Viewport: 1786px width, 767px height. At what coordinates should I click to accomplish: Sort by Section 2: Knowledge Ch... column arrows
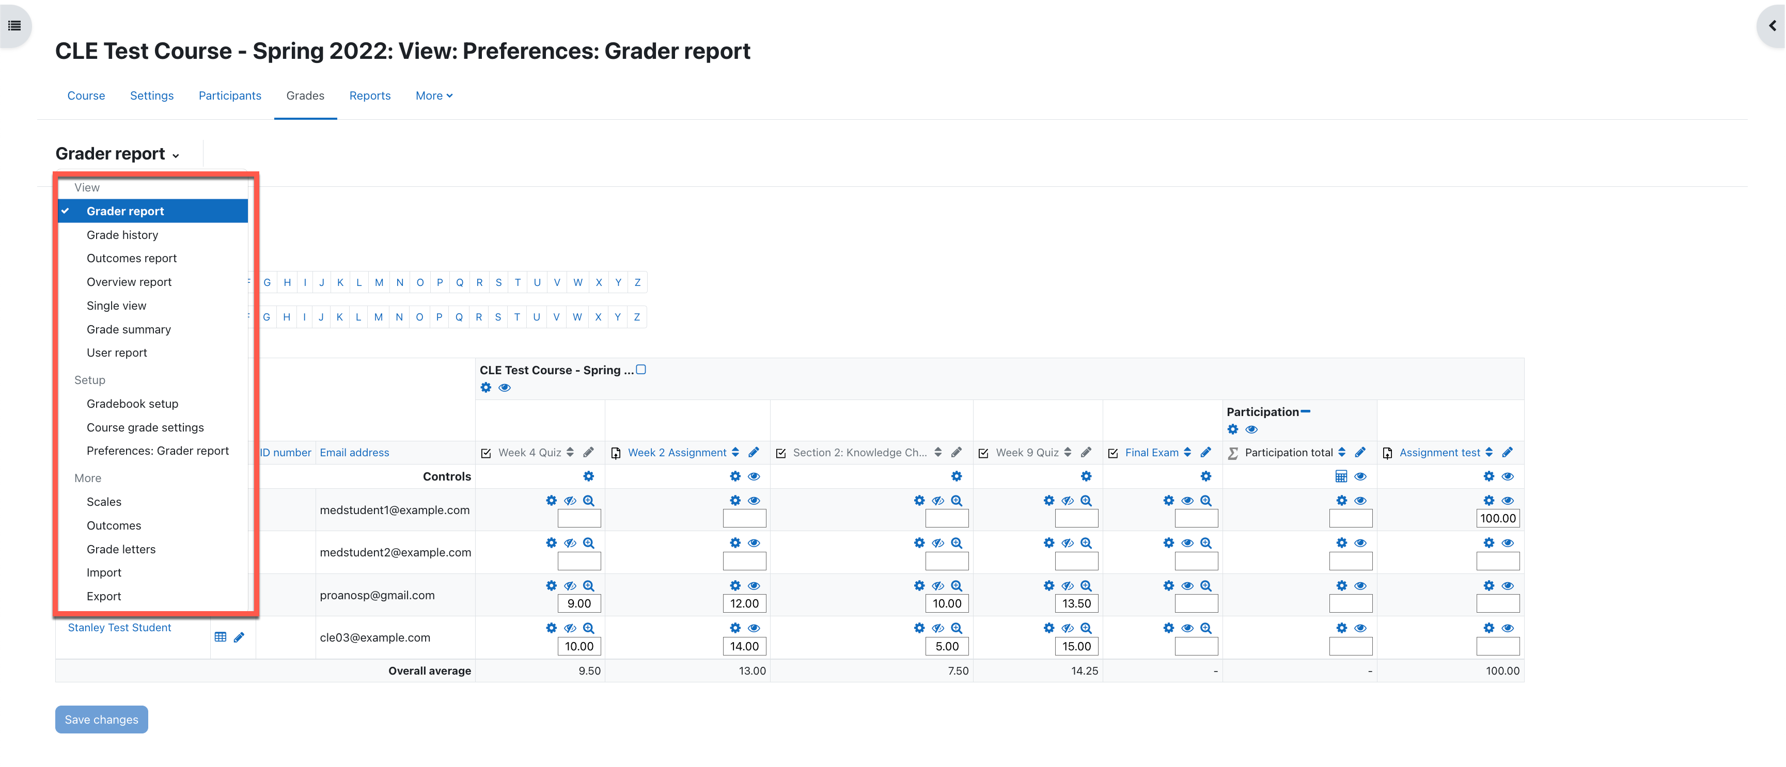pos(938,453)
